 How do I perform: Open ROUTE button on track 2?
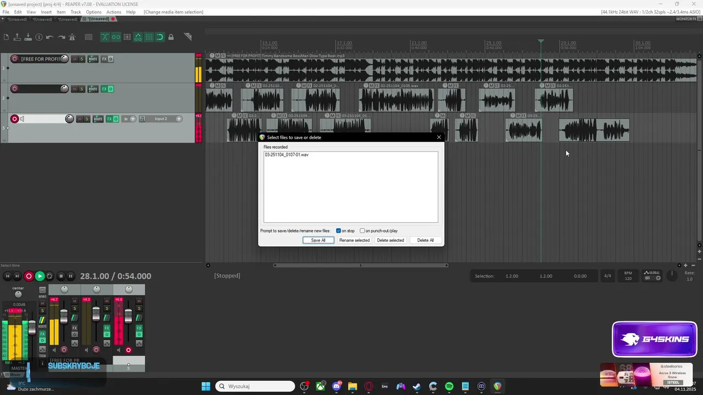point(93,89)
